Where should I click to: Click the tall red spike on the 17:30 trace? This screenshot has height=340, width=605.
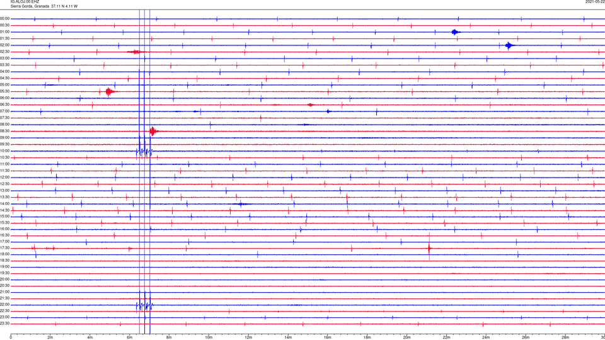tap(429, 247)
